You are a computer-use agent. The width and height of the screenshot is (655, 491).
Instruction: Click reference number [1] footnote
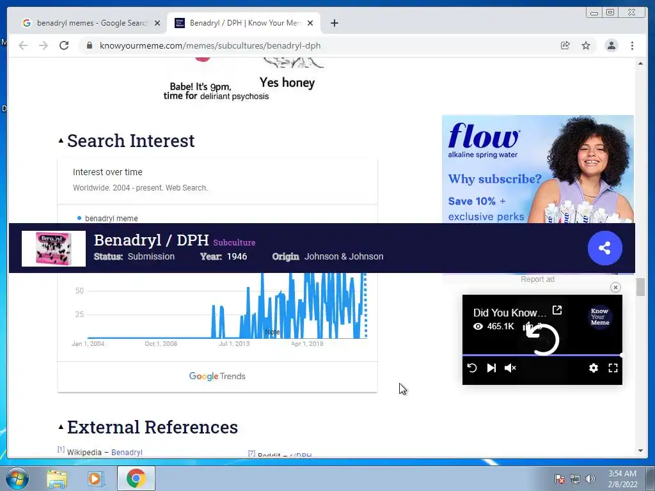tap(61, 449)
